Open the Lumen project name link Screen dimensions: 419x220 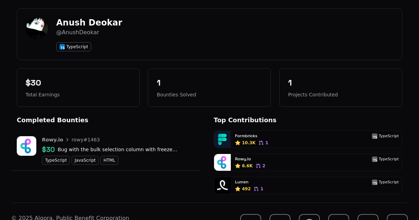242,182
